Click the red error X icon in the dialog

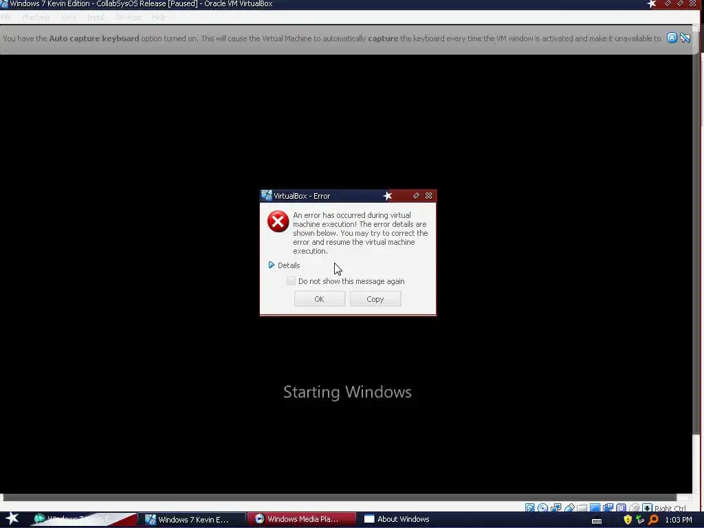point(278,221)
